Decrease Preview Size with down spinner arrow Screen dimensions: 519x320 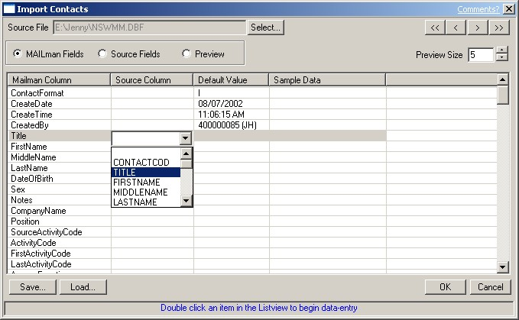click(501, 58)
